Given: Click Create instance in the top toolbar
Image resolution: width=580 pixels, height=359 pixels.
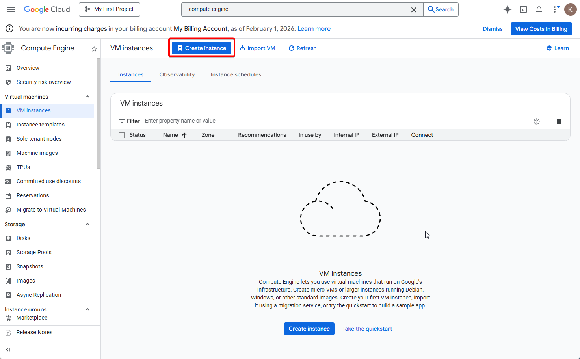Looking at the screenshot, I should 201,48.
